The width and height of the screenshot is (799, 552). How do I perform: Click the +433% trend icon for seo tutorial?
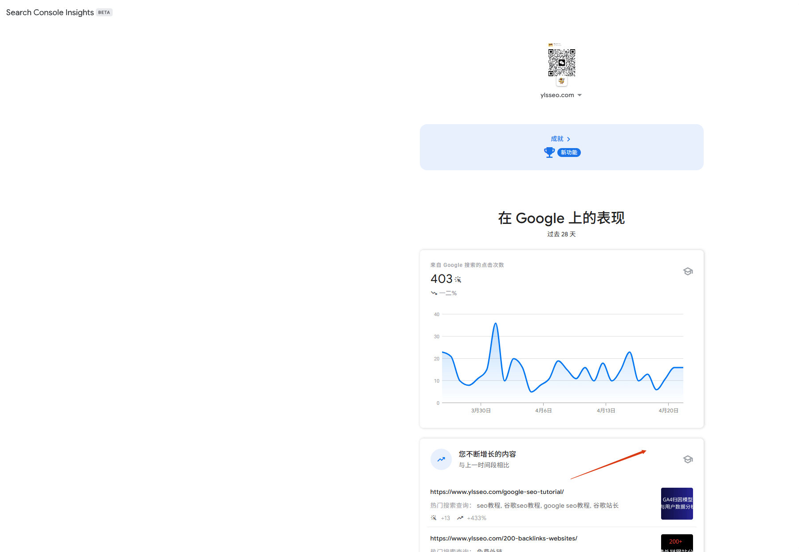click(x=460, y=518)
